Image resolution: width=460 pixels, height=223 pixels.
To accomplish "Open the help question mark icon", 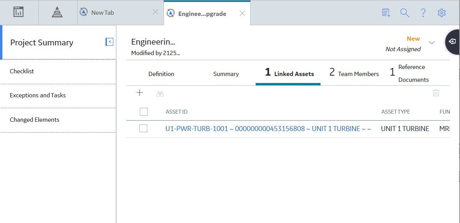I will 423,12.
